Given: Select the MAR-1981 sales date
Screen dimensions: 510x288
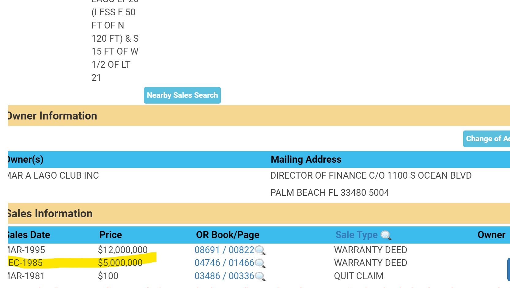Looking at the screenshot, I should pyautogui.click(x=26, y=276).
